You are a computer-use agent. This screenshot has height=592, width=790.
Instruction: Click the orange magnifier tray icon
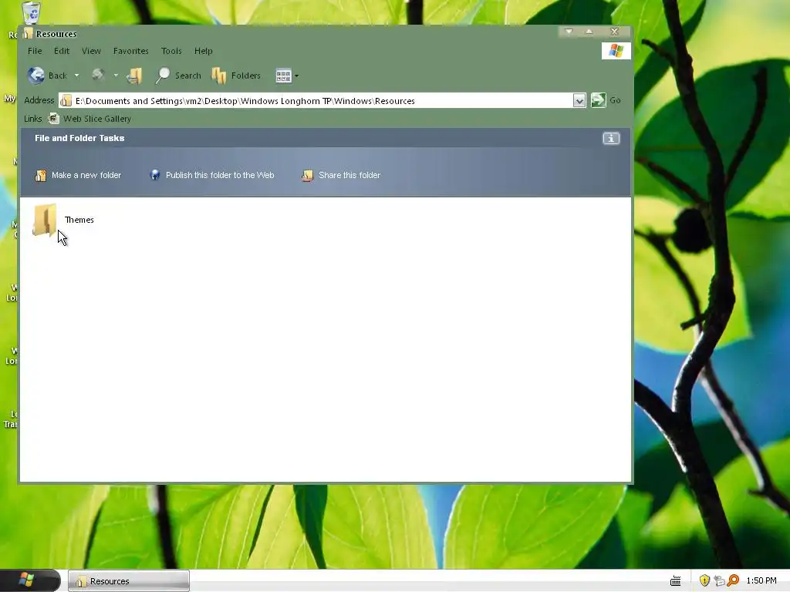click(733, 580)
